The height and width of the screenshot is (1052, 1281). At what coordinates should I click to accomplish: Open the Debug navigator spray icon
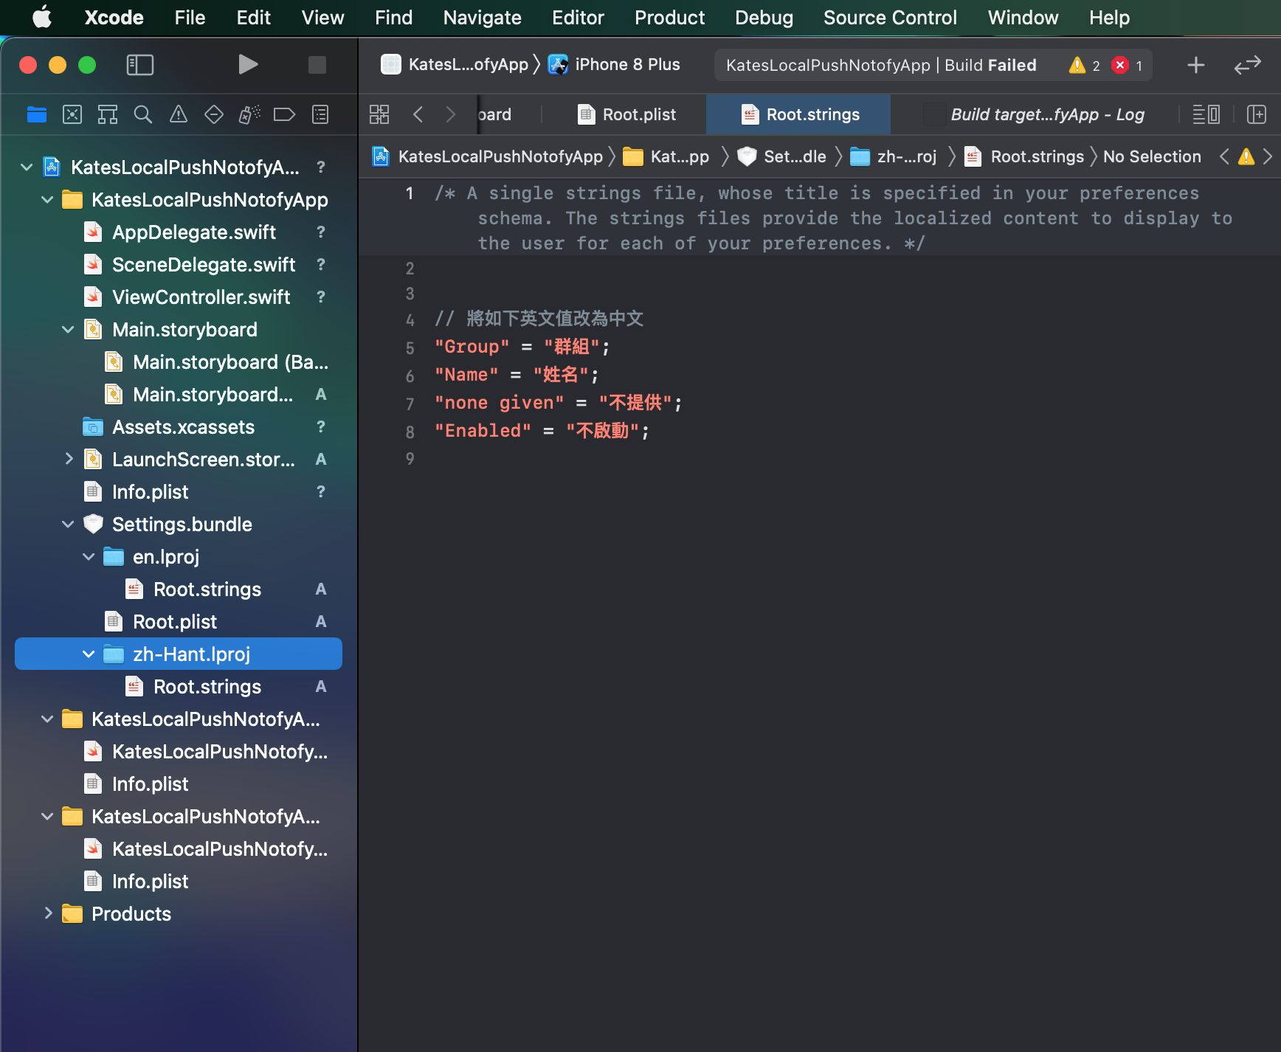click(x=249, y=114)
